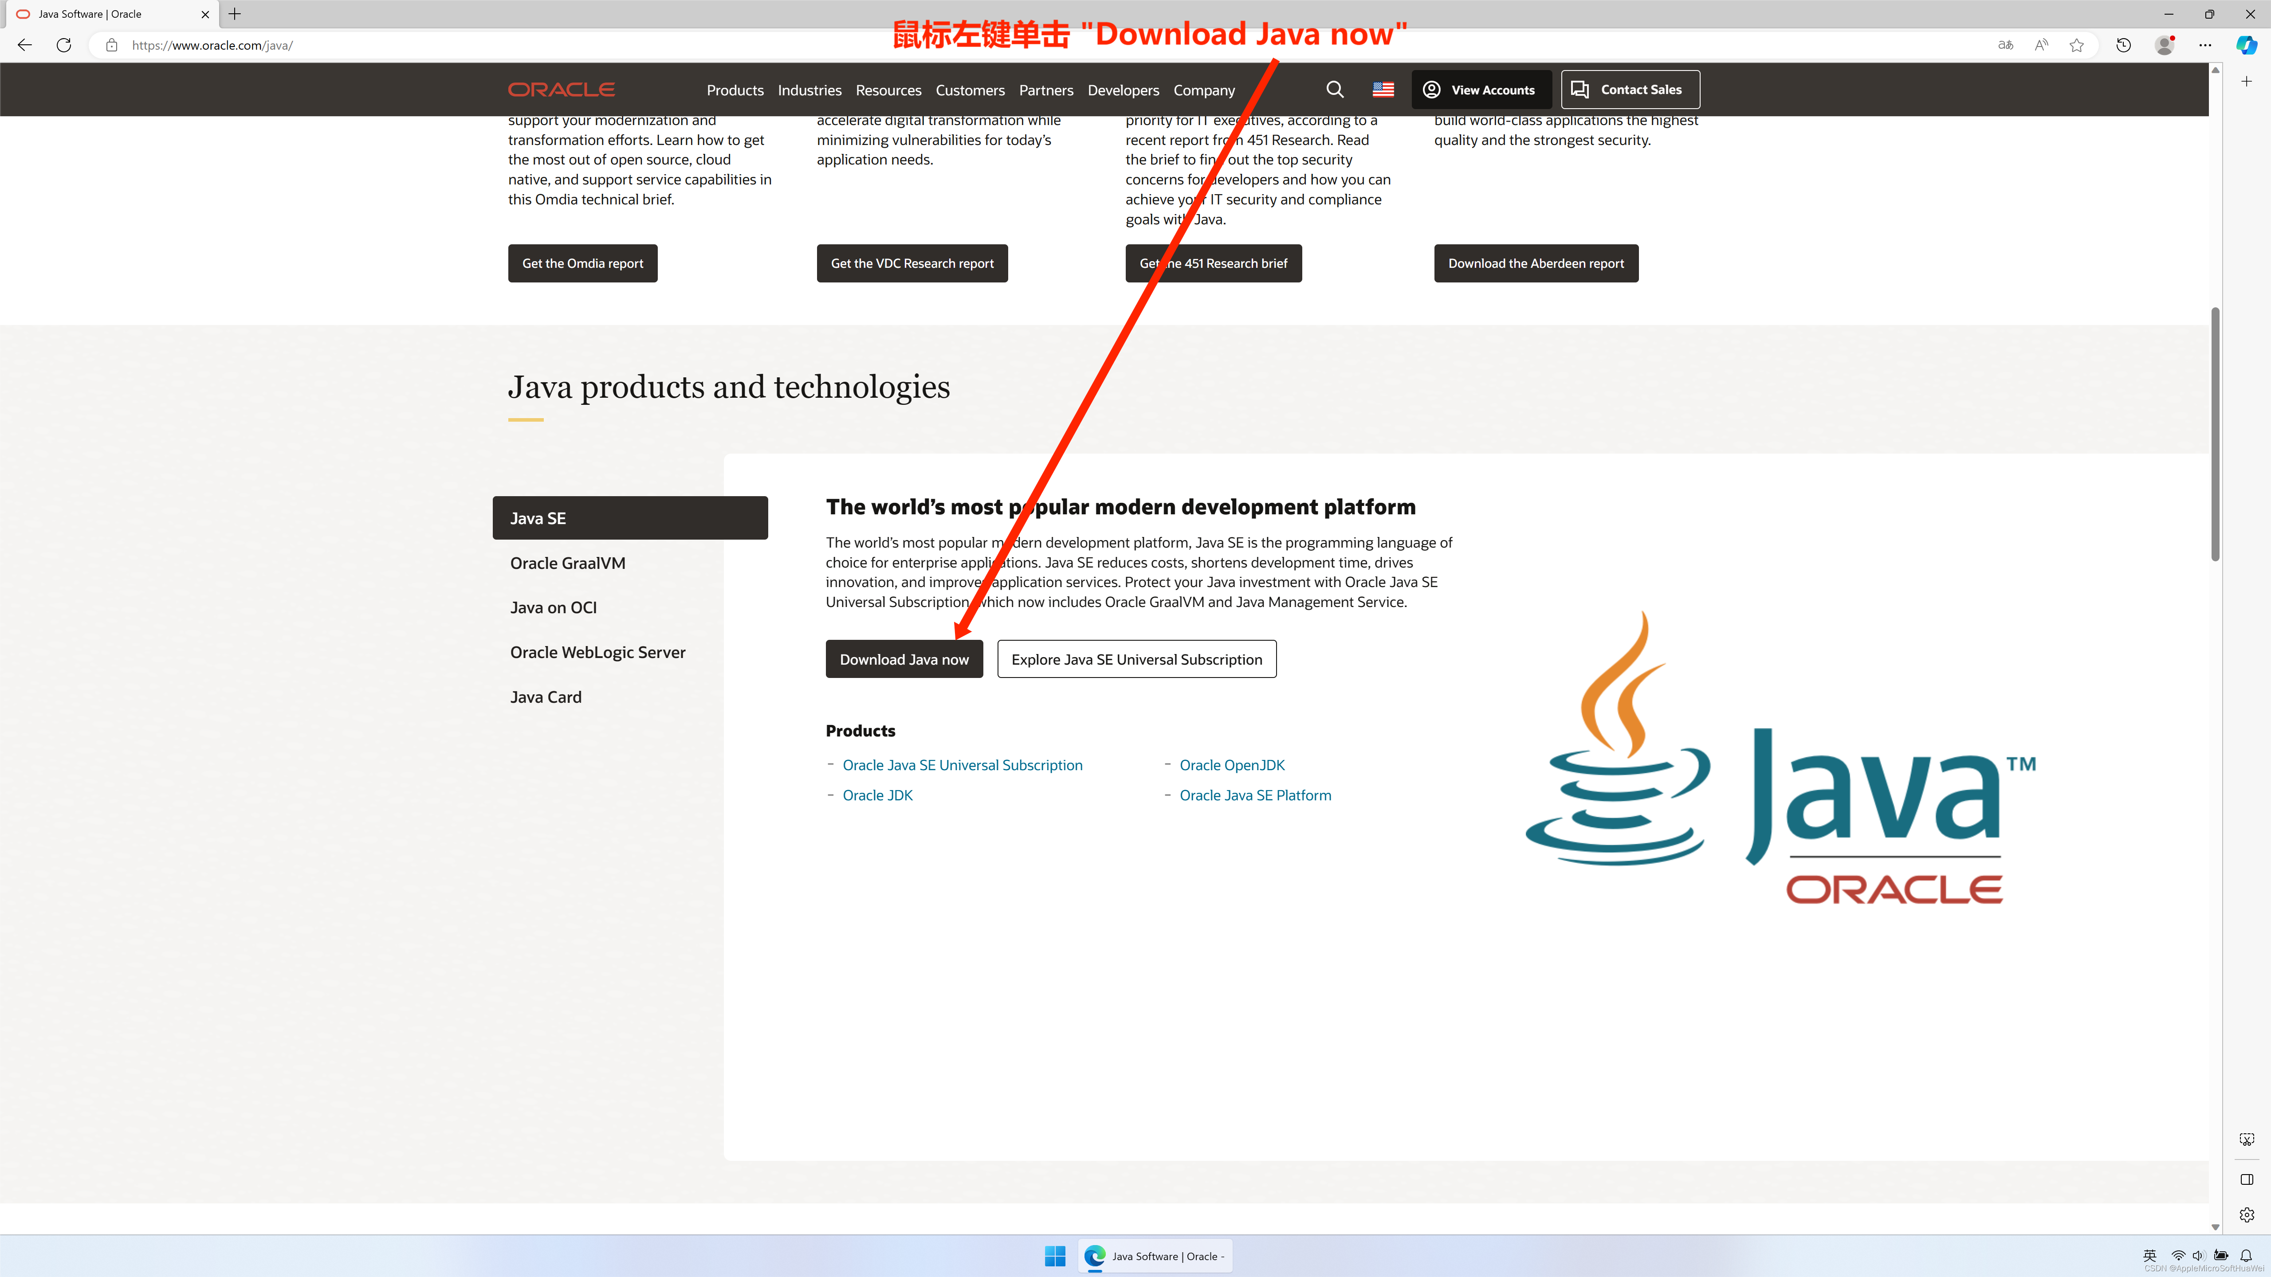The height and width of the screenshot is (1277, 2271).
Task: Click the View Accounts button
Action: point(1481,89)
